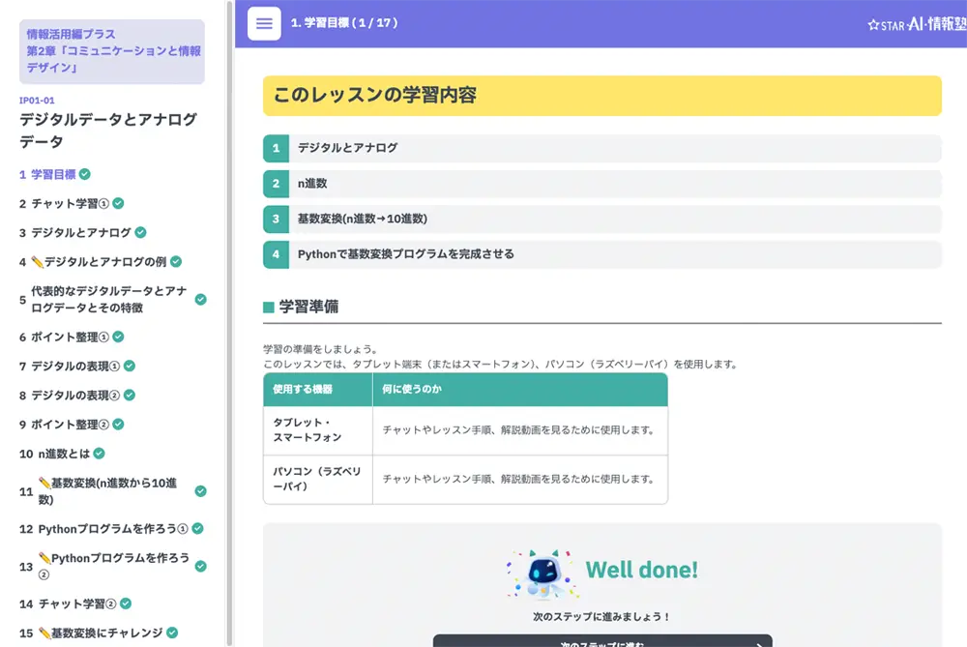Click checkmark next to 基数変換にチャレンジ

point(172,632)
